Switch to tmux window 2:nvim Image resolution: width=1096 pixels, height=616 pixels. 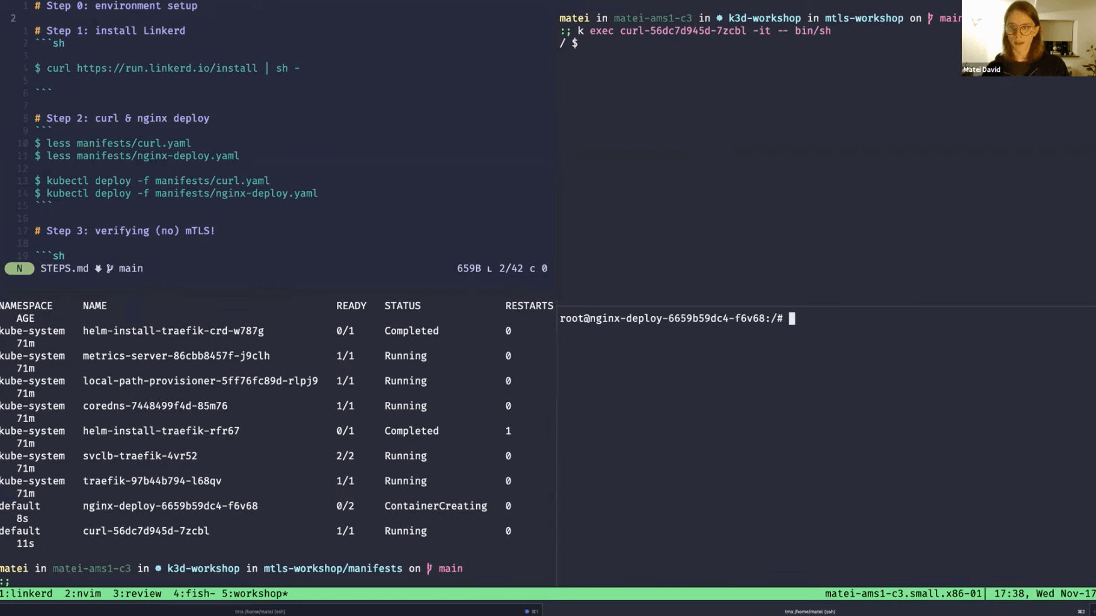[83, 593]
